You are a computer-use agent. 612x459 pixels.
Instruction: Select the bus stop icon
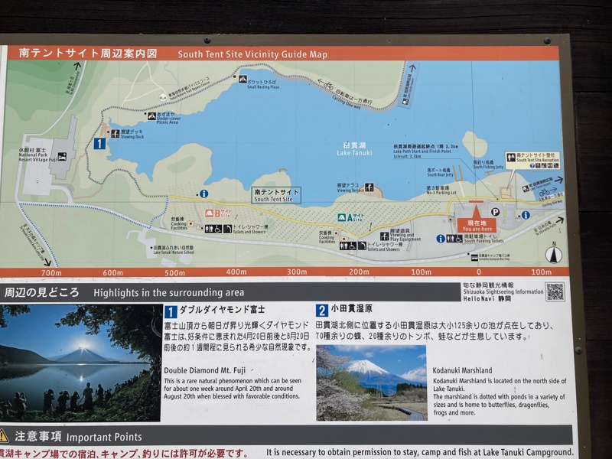[x=474, y=258]
